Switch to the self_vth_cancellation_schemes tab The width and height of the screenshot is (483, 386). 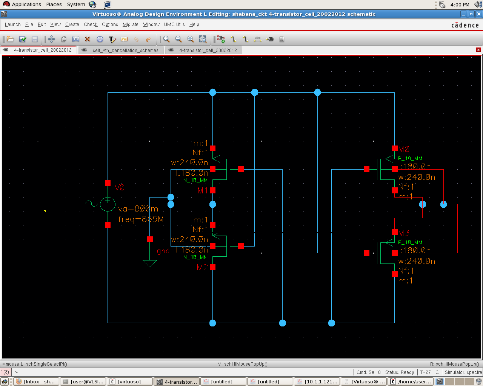(x=126, y=50)
